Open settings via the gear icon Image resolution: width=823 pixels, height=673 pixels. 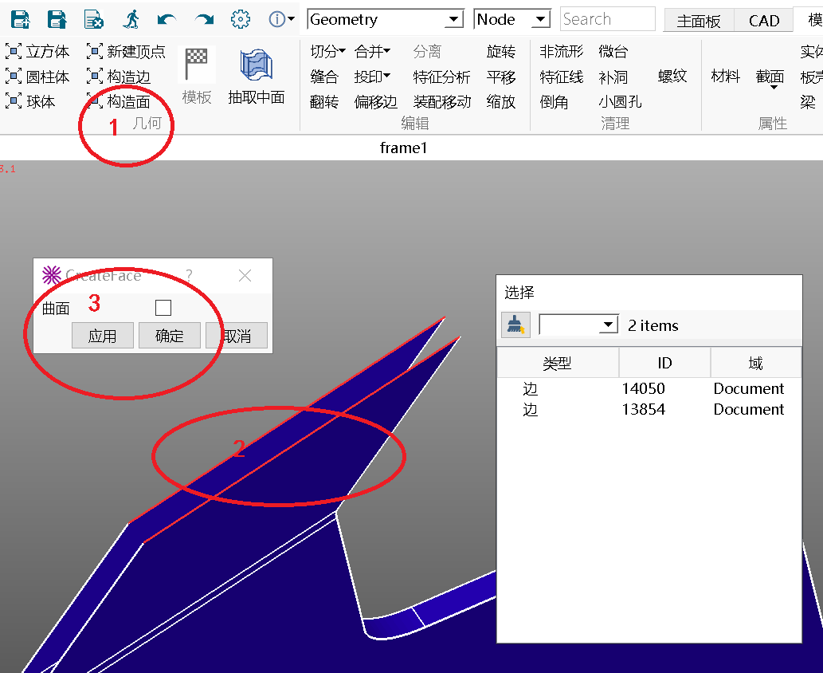[x=240, y=20]
